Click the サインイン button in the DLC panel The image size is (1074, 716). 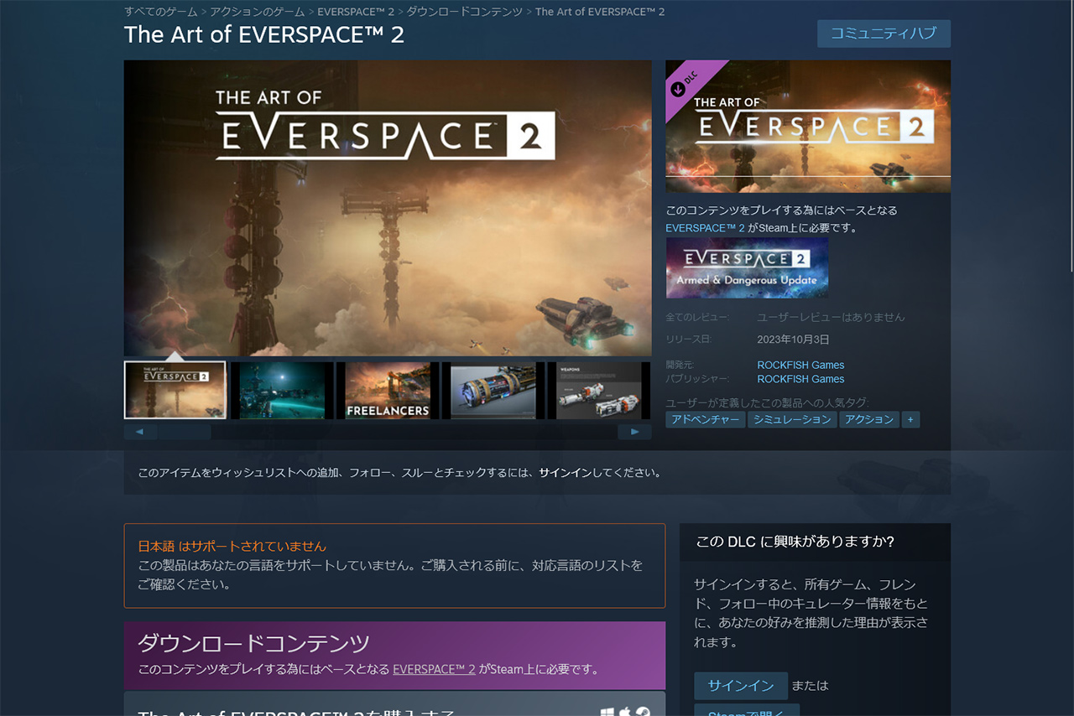click(x=740, y=686)
